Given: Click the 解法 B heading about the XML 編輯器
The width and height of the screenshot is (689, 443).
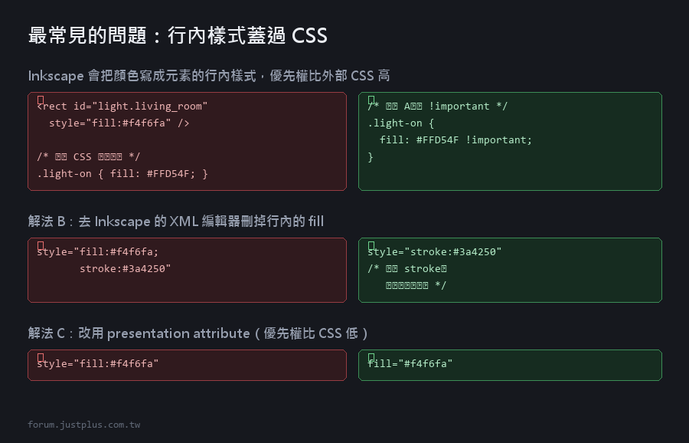Looking at the screenshot, I should click(176, 221).
